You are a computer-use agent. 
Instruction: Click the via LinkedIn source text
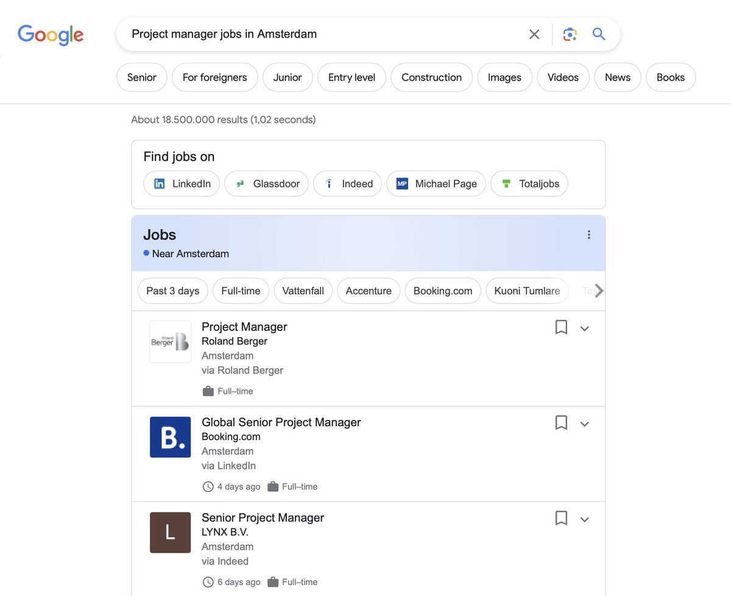pos(228,466)
